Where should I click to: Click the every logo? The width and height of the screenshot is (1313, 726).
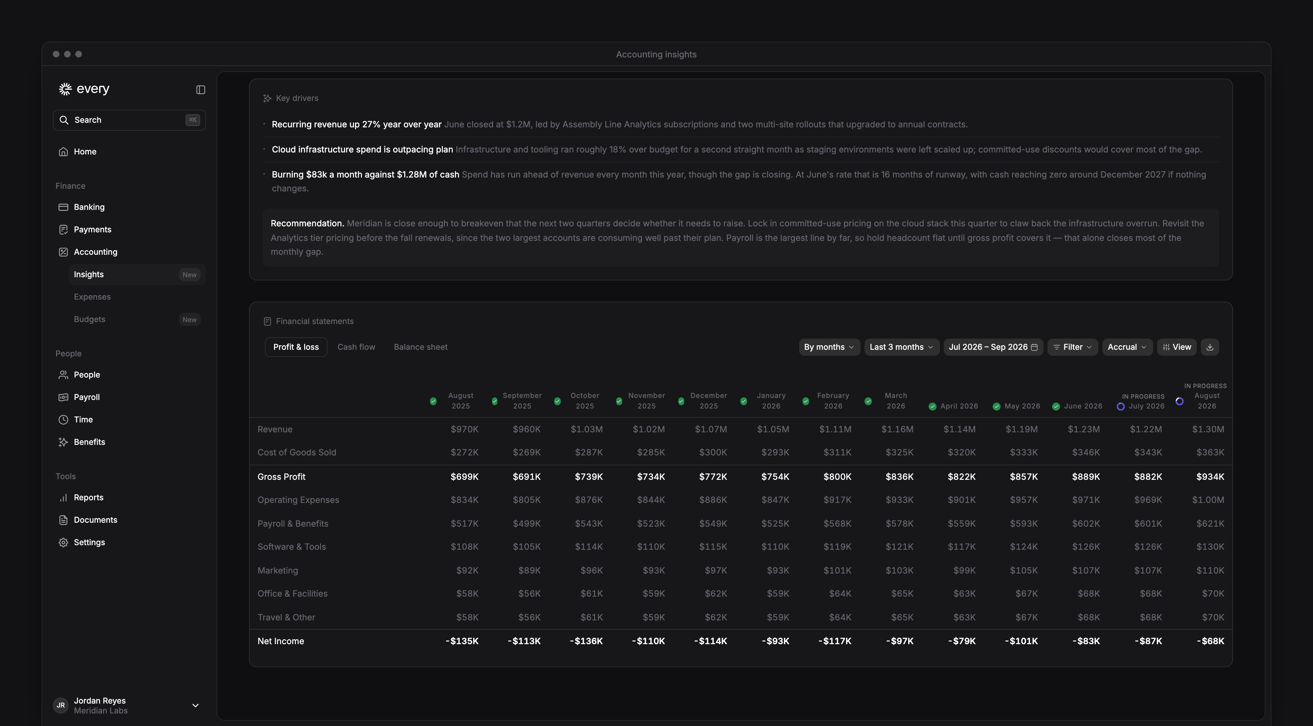pyautogui.click(x=84, y=89)
